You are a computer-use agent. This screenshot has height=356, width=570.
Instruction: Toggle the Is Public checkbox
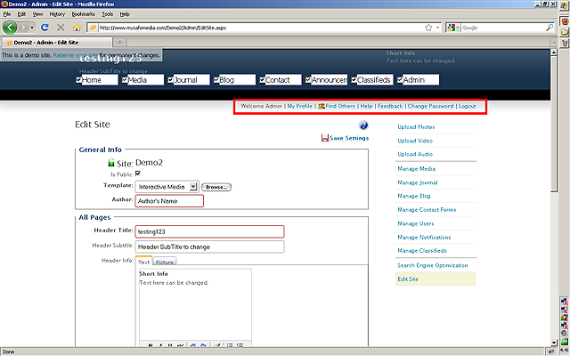[x=138, y=174]
